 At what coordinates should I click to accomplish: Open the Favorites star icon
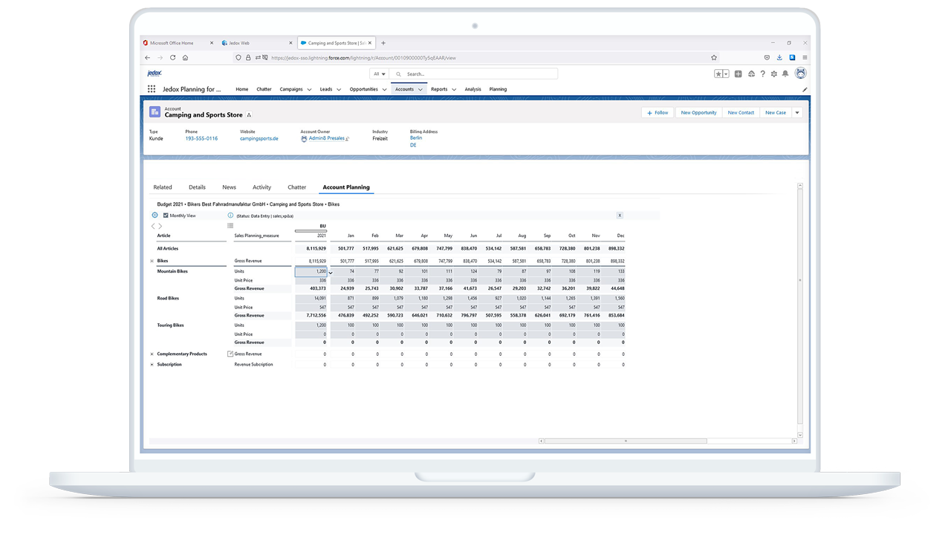click(718, 74)
